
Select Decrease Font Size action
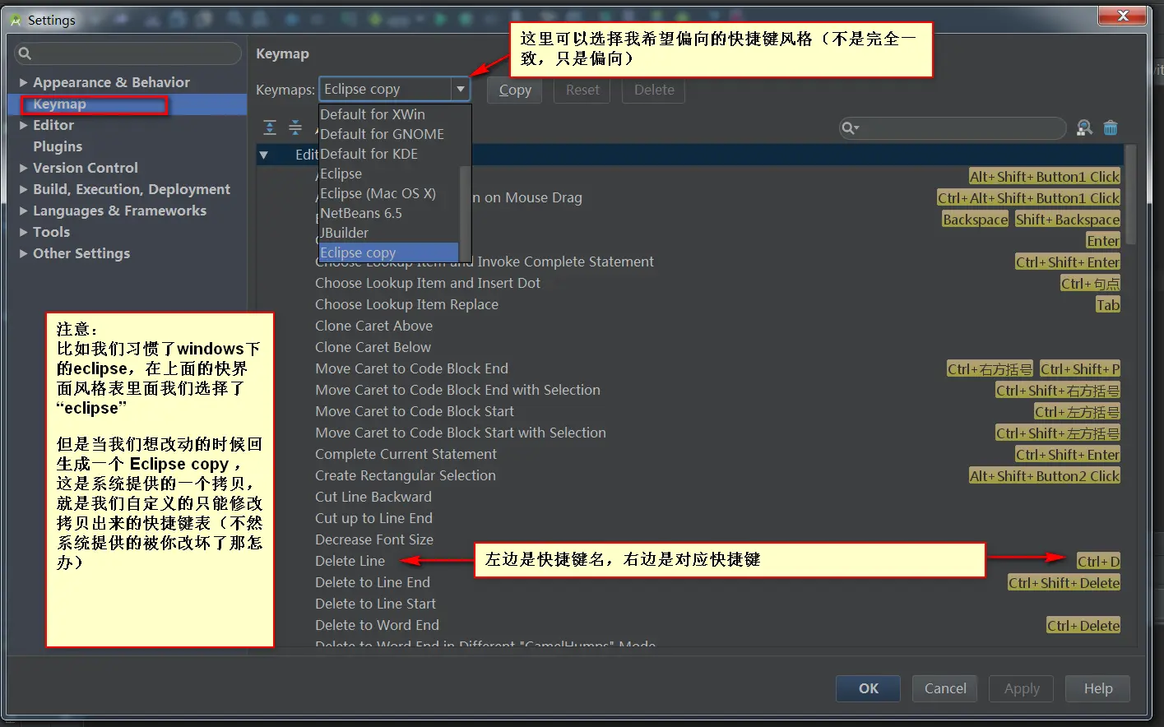[x=374, y=539]
